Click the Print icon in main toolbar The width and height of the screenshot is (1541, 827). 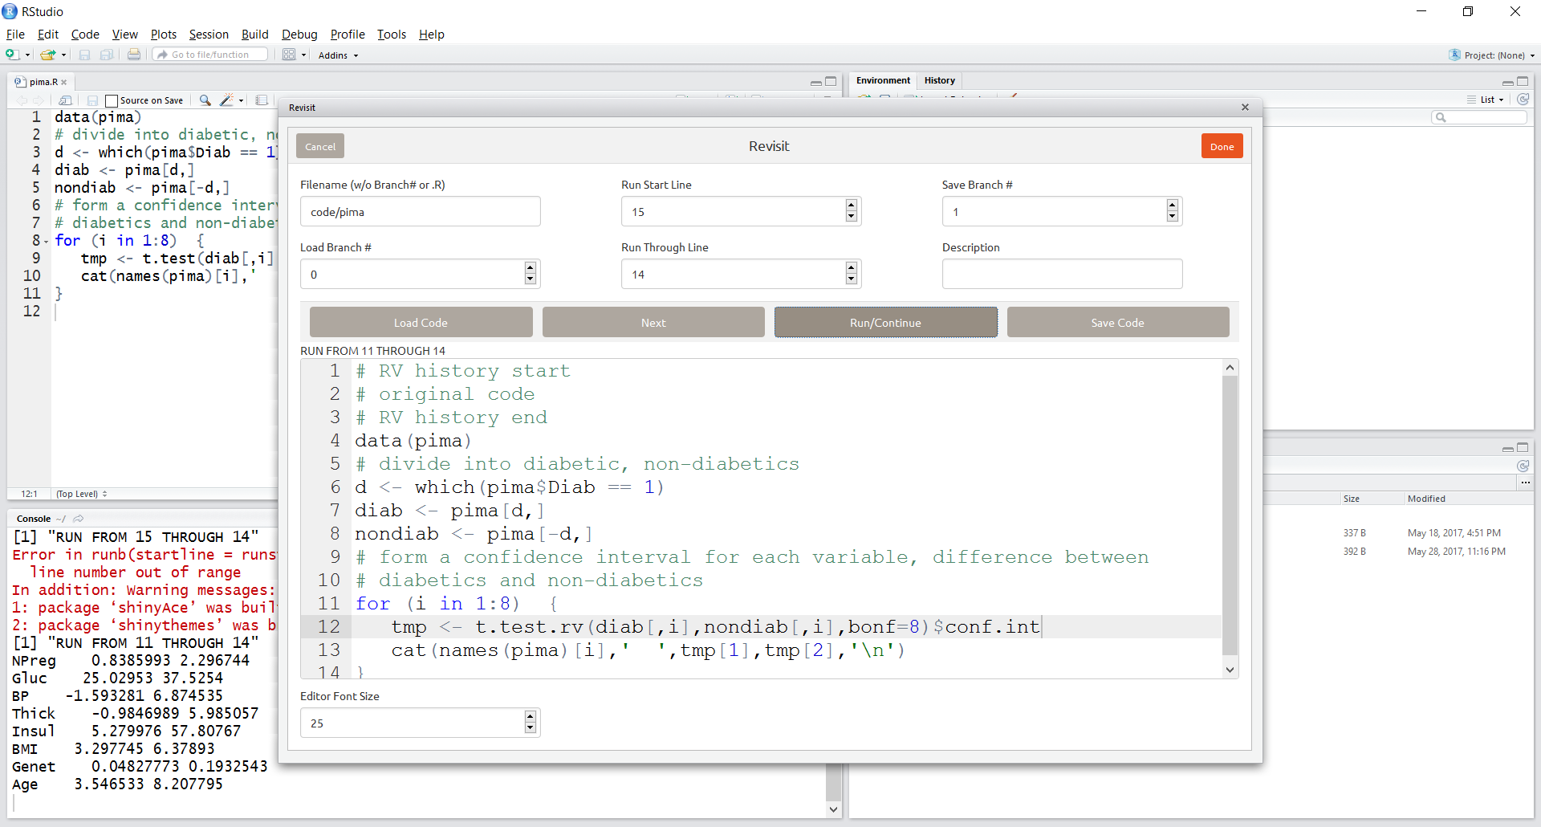point(134,55)
